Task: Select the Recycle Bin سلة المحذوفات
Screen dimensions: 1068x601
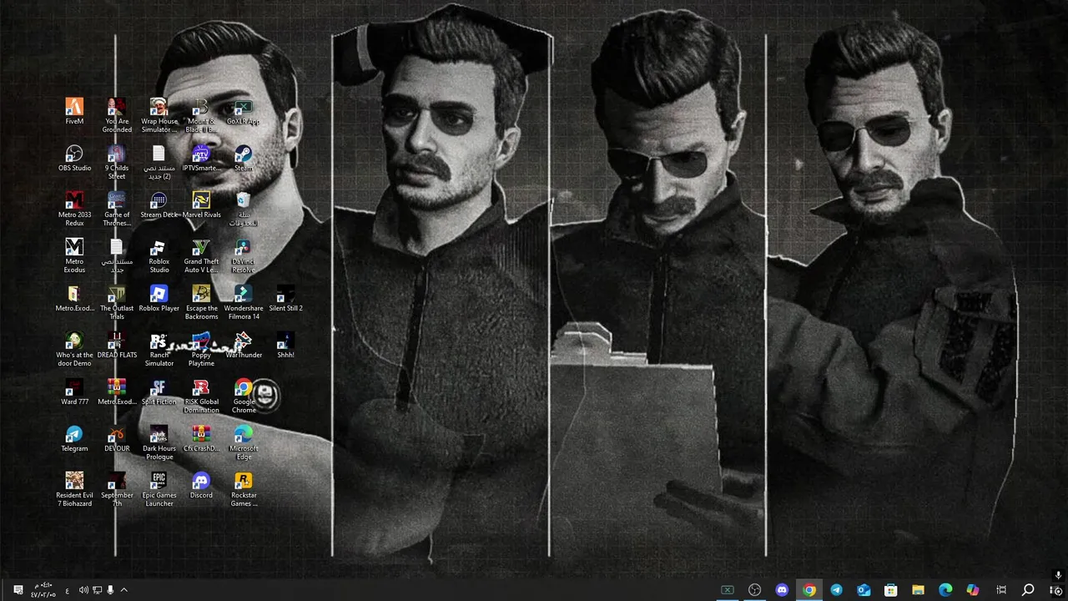Action: (244, 209)
